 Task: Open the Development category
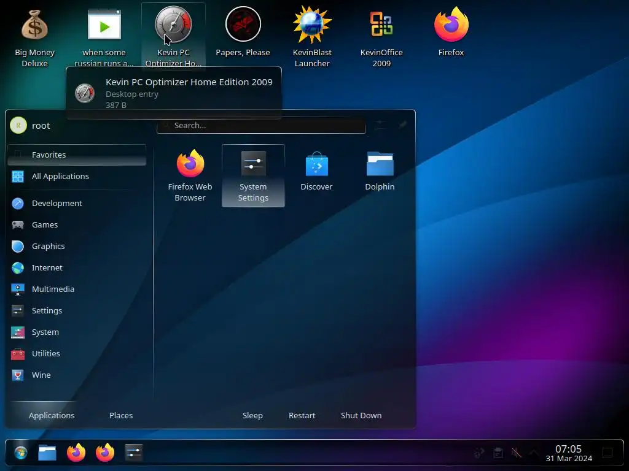(77, 203)
